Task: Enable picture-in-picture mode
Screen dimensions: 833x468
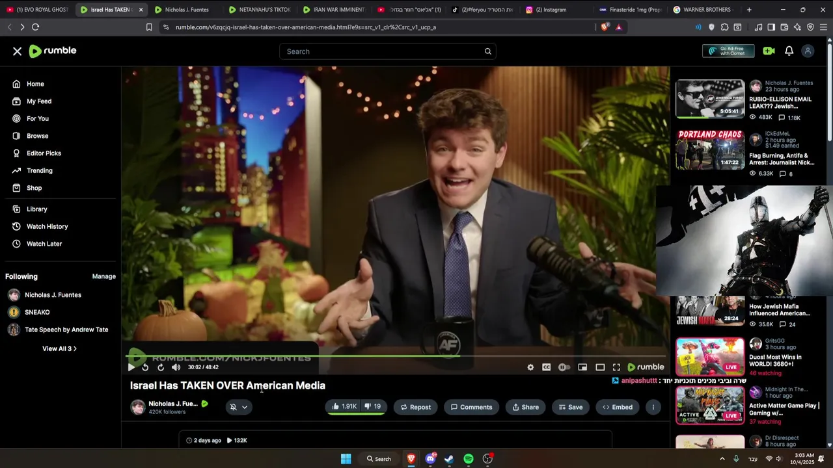Action: pyautogui.click(x=582, y=367)
